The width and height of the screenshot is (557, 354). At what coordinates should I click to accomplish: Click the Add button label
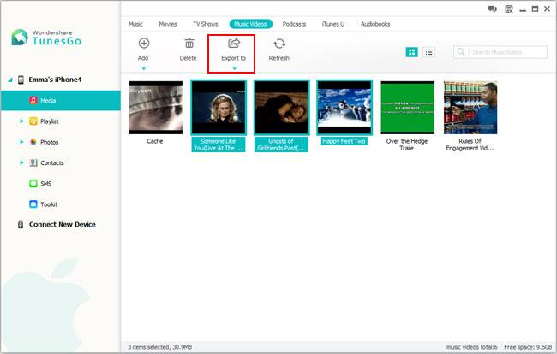[x=143, y=58]
